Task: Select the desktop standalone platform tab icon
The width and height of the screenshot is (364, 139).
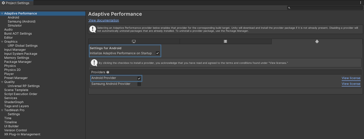Action: [134, 42]
